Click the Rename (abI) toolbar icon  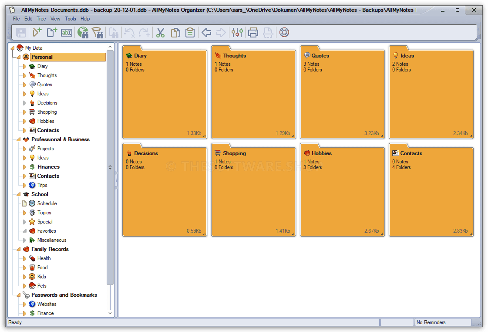point(67,32)
